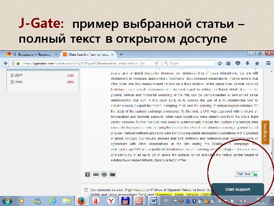Tick checkbox for 'Comparisons between High-Resolution Profiles' article
Screen dimensions: 274x206
86,190
